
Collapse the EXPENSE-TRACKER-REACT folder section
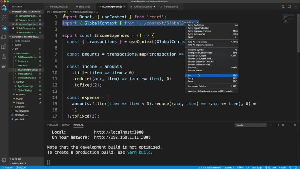click(26, 36)
